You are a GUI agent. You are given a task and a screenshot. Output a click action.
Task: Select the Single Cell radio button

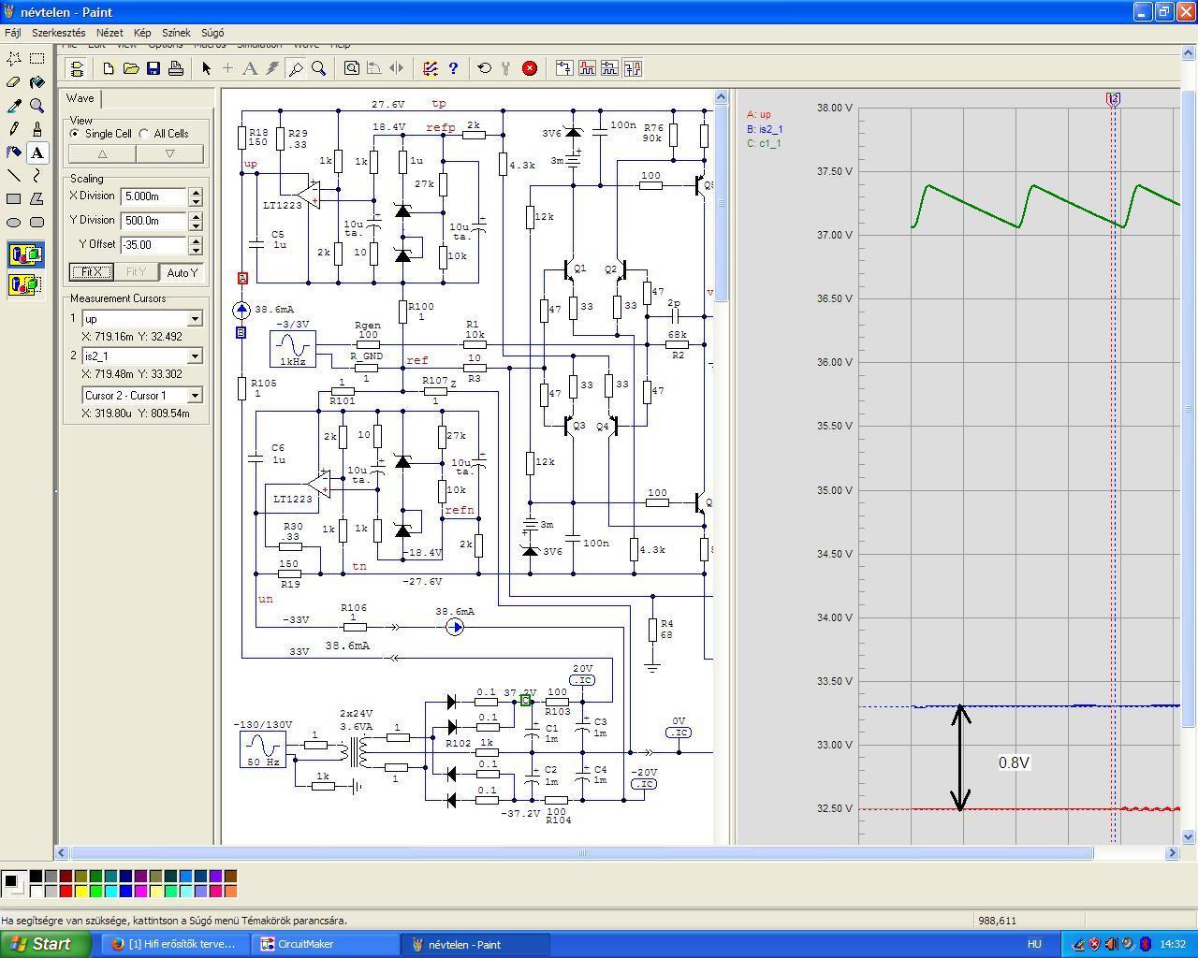click(x=75, y=134)
